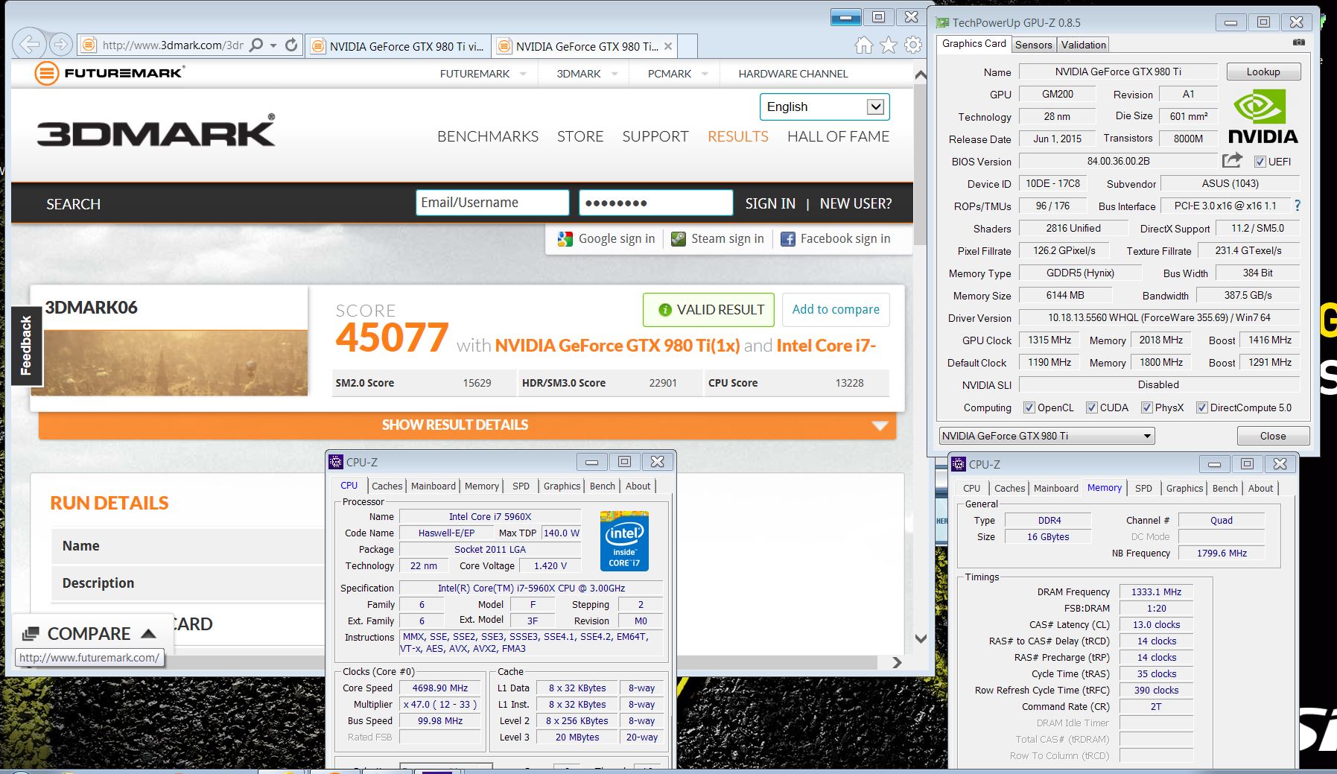Open SPD tab in CPU-Z Memory window
The height and width of the screenshot is (774, 1337).
point(1143,488)
